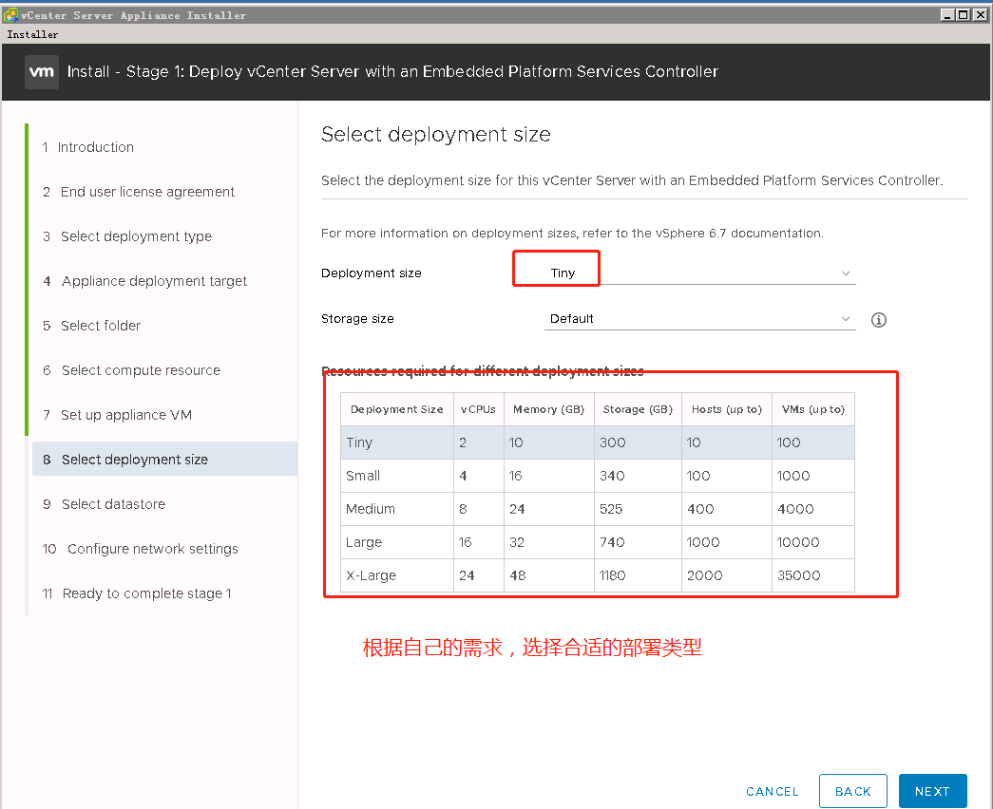Click the storage size info icon
Screen dimensions: 993x809
point(878,320)
